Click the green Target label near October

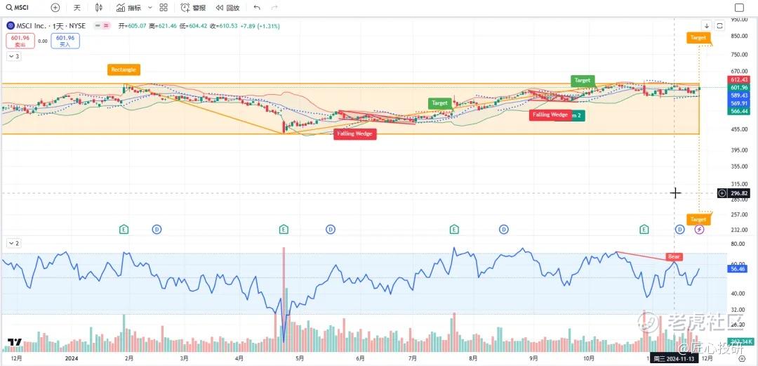[582, 80]
